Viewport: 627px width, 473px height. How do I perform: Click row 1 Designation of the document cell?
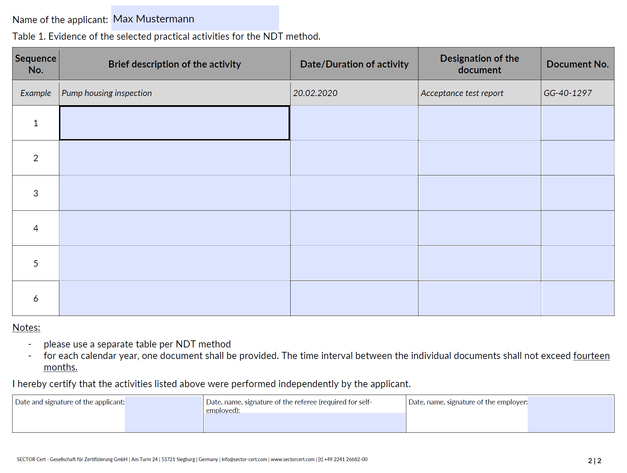tap(479, 123)
